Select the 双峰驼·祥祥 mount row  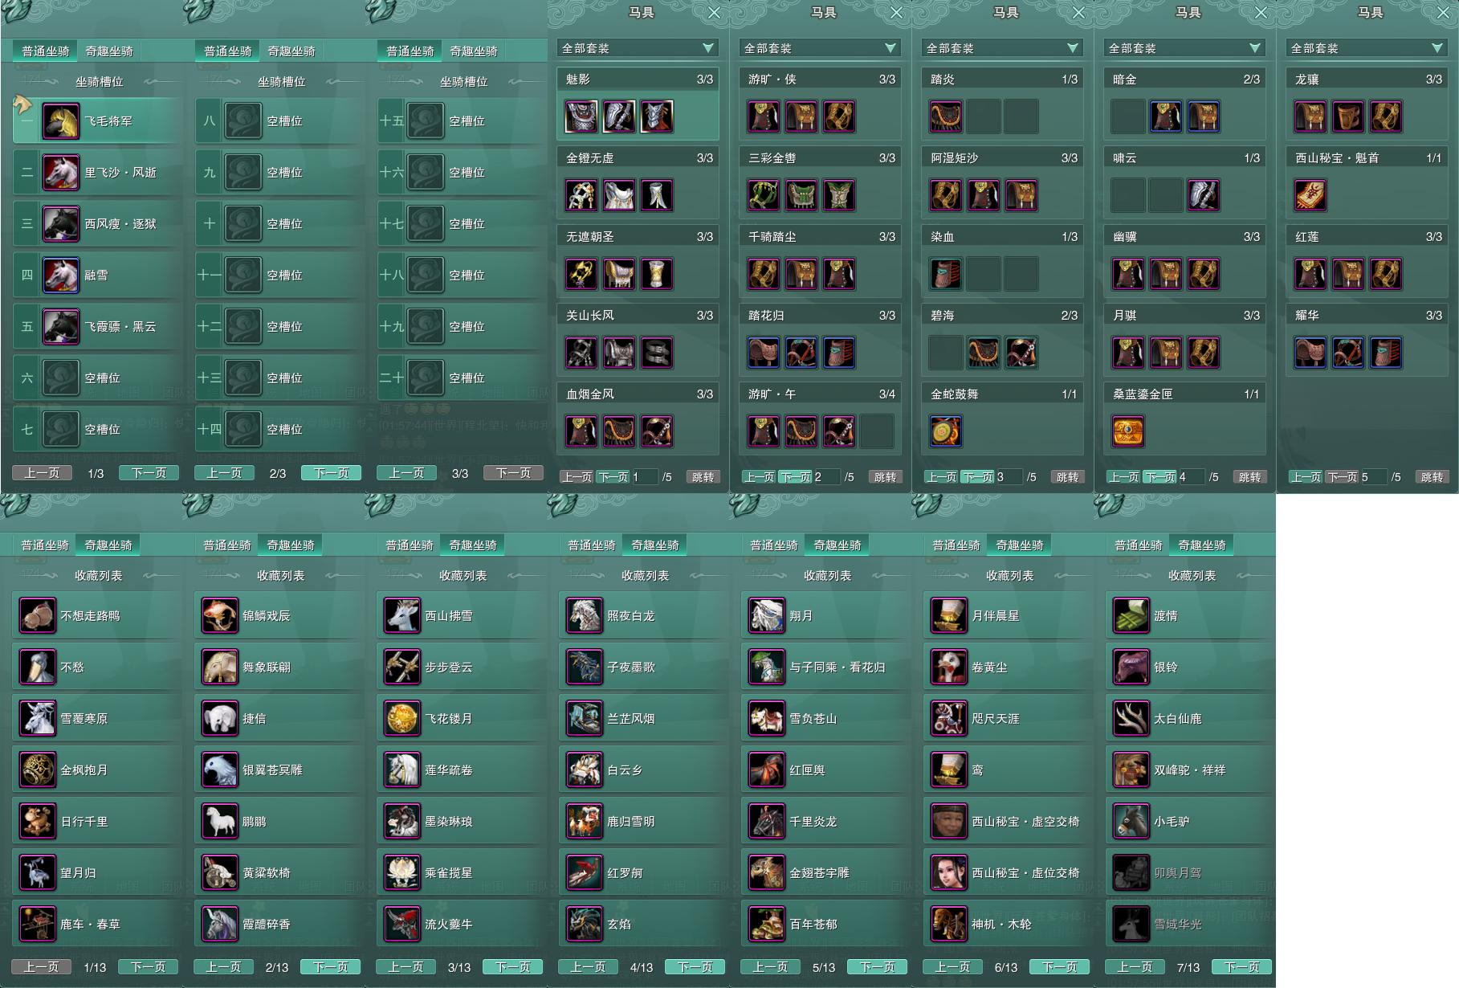coord(1190,770)
